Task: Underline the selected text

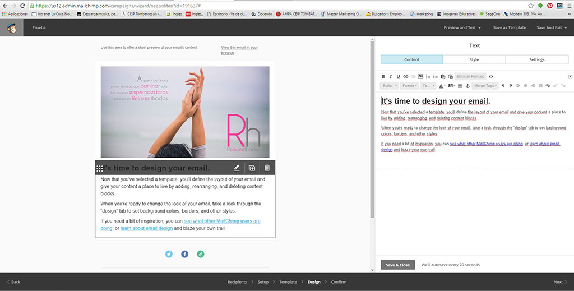Action: tap(399, 76)
